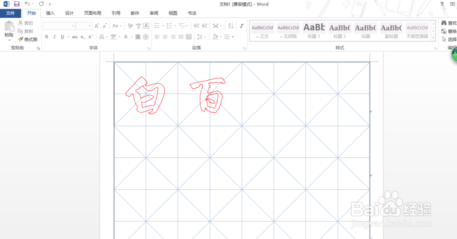The image size is (457, 239).
Task: Open the Paste options dropdown arrow
Action: pos(9,40)
